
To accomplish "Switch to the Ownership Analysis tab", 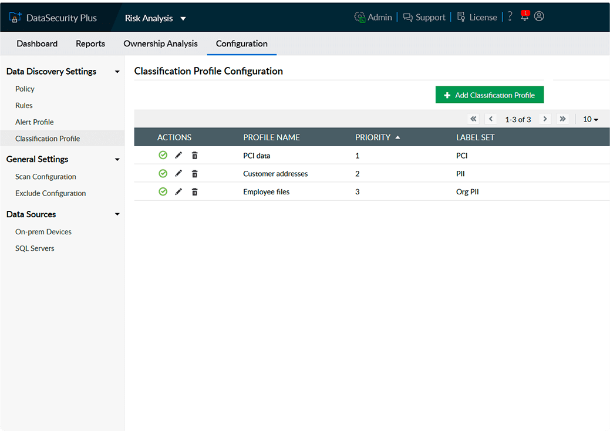I will (x=160, y=43).
